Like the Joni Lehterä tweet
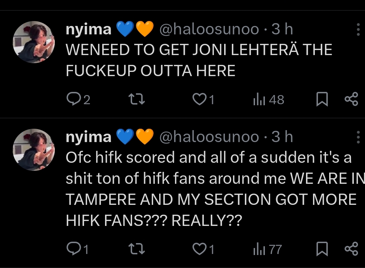The width and height of the screenshot is (365, 268). pyautogui.click(x=199, y=100)
